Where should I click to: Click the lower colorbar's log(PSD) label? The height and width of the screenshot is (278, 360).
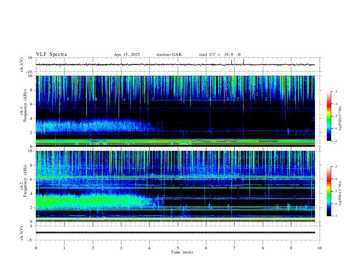340,194
